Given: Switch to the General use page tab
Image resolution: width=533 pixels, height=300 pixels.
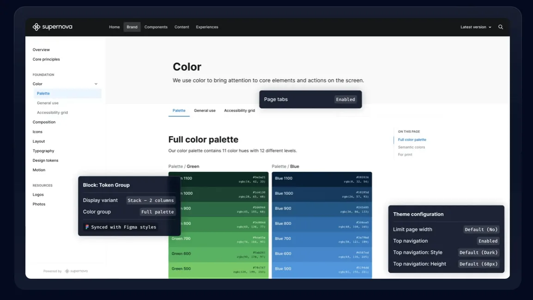Looking at the screenshot, I should coord(205,110).
